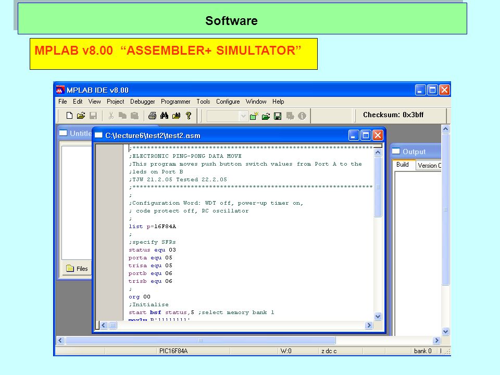The height and width of the screenshot is (375, 500).
Task: Click the Open File folder icon
Action: coord(81,116)
